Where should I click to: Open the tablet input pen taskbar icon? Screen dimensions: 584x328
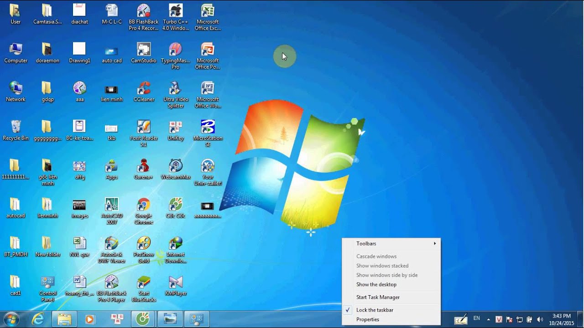[x=461, y=319]
